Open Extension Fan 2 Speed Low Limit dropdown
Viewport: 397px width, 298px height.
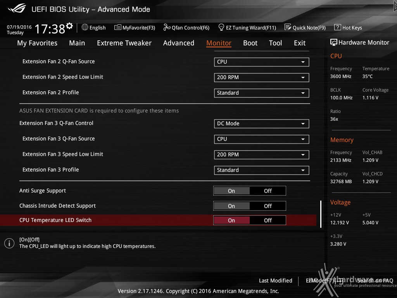point(261,77)
